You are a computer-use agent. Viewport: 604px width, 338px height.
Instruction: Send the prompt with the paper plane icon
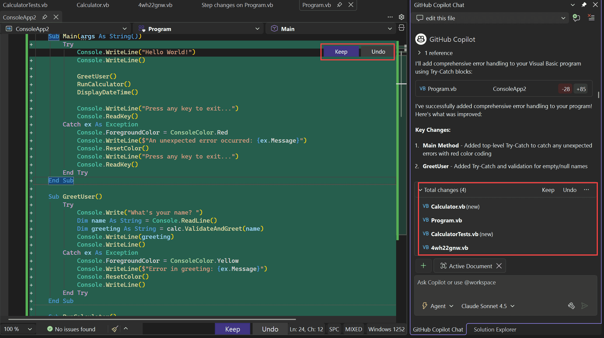click(585, 306)
